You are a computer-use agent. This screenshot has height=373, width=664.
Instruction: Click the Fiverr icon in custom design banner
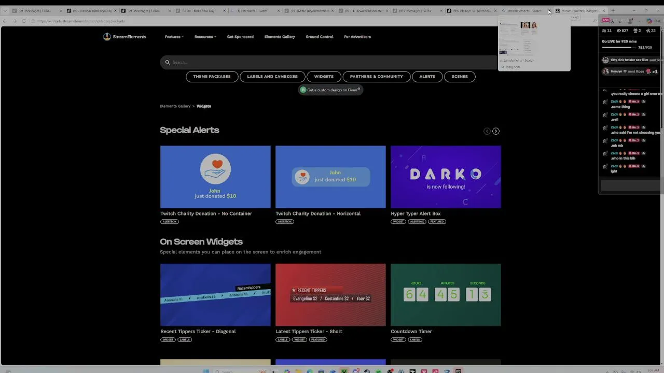point(303,90)
